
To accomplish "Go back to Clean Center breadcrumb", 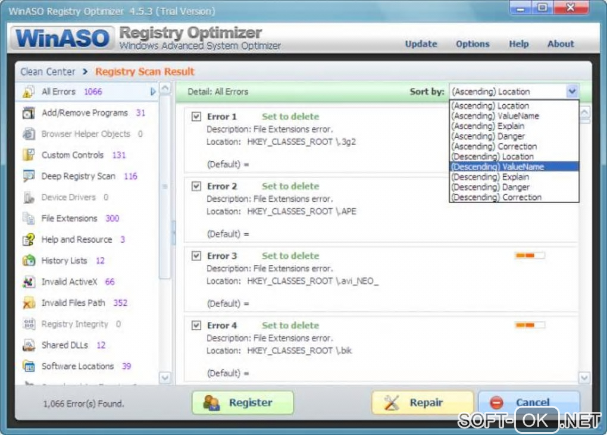I will click(48, 72).
